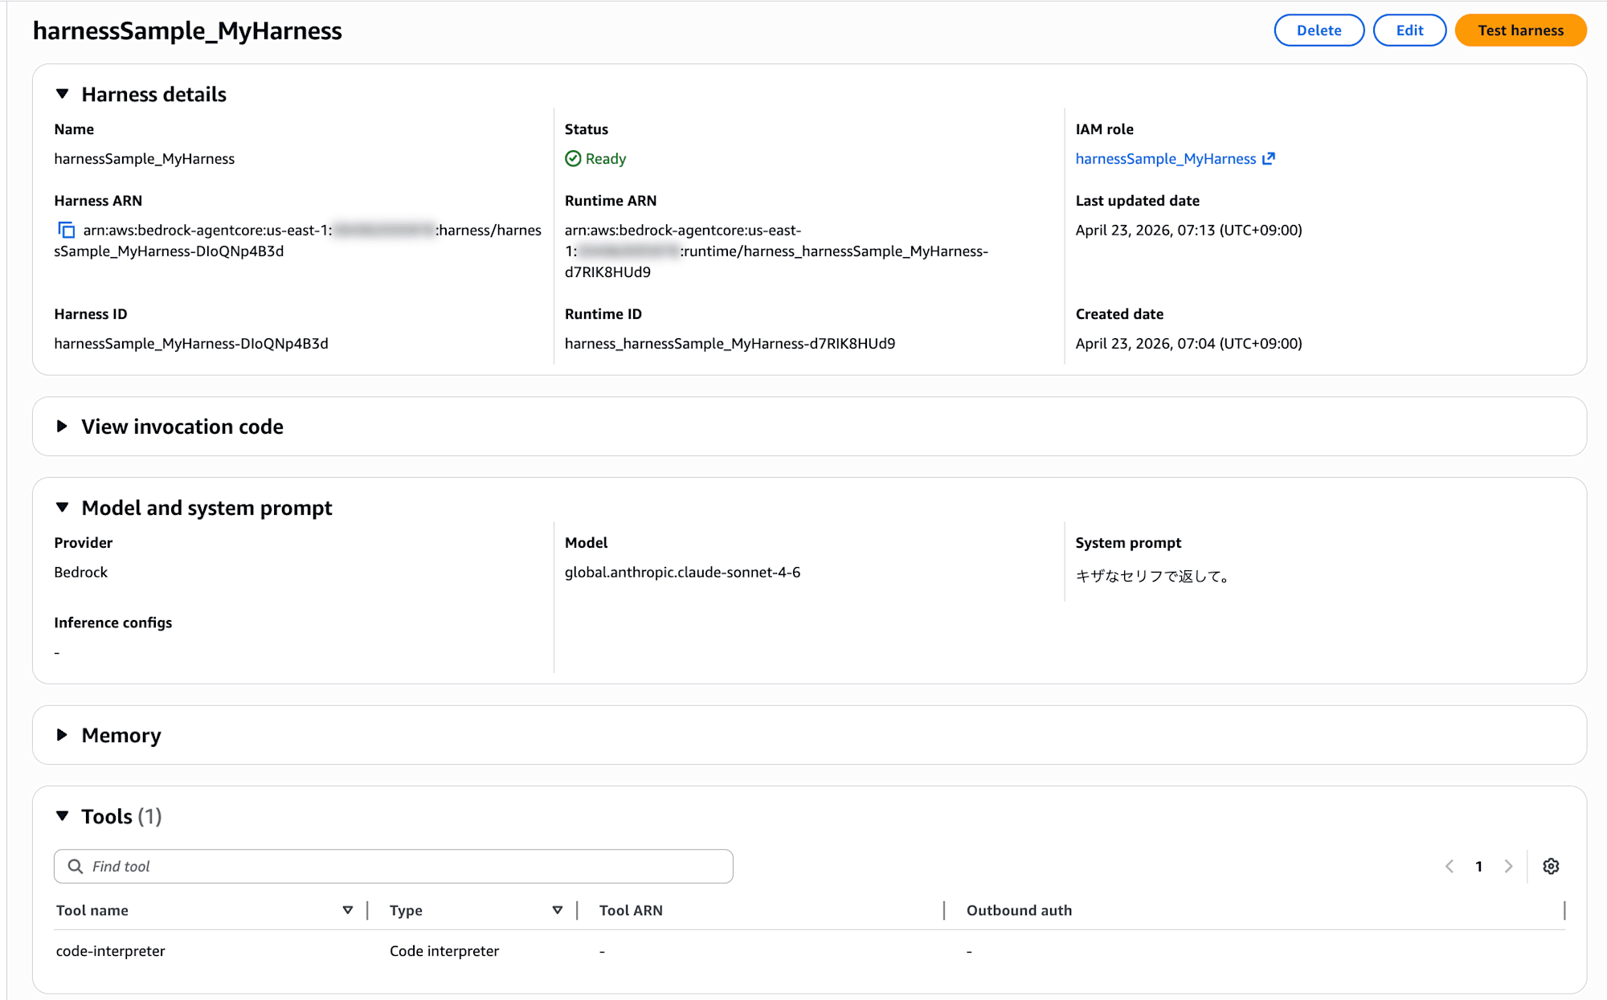Click inside the Find tool search field
Viewport: 1607px width, 1000px height.
point(321,866)
